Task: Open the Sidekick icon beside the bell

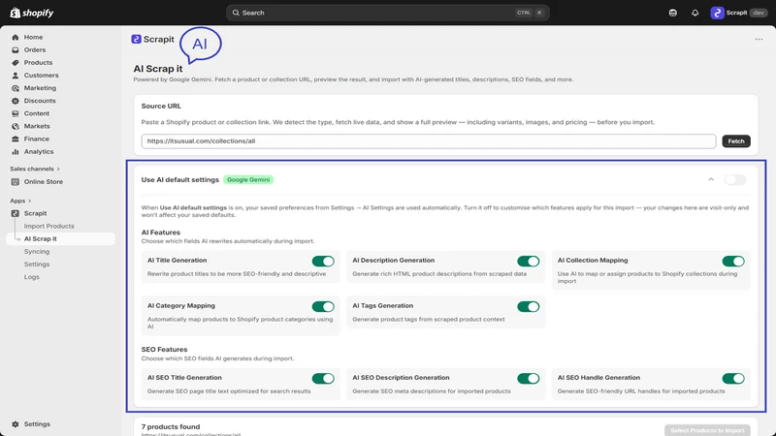Action: [672, 13]
